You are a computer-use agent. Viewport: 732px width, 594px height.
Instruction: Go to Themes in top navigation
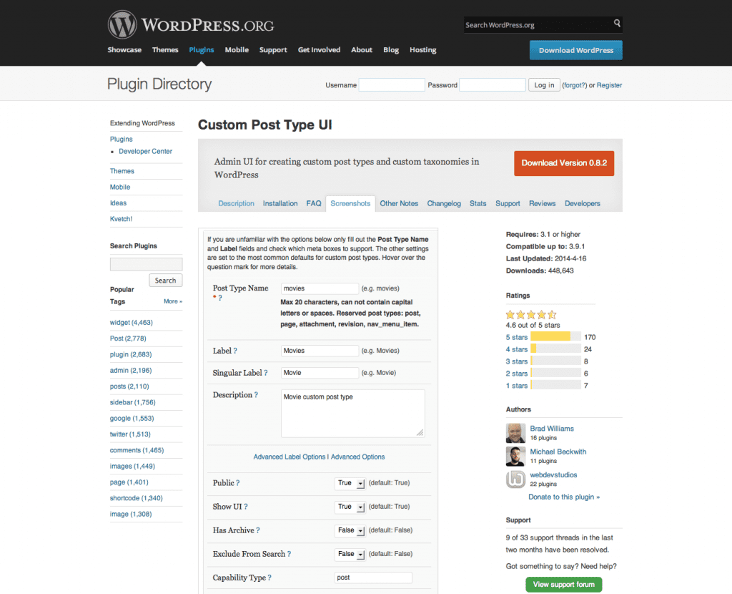click(x=165, y=50)
